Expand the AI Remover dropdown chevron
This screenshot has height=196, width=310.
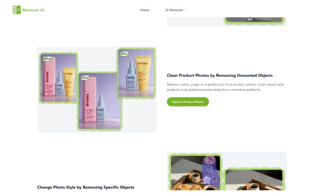(186, 10)
